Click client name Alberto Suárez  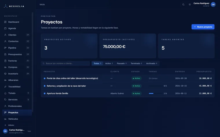[117, 93]
